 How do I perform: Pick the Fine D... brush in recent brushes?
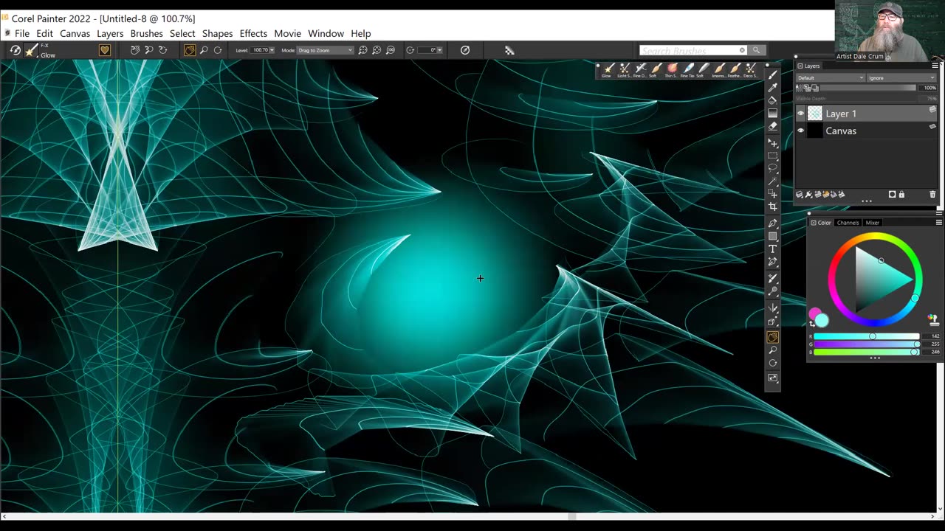[x=639, y=69]
